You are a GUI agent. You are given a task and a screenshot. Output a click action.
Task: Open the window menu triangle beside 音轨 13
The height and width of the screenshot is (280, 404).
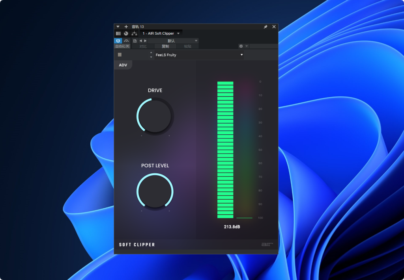[118, 27]
